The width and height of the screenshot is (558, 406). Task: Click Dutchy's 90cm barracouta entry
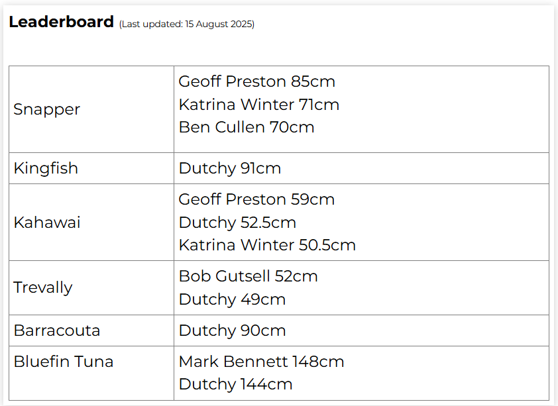(x=232, y=330)
